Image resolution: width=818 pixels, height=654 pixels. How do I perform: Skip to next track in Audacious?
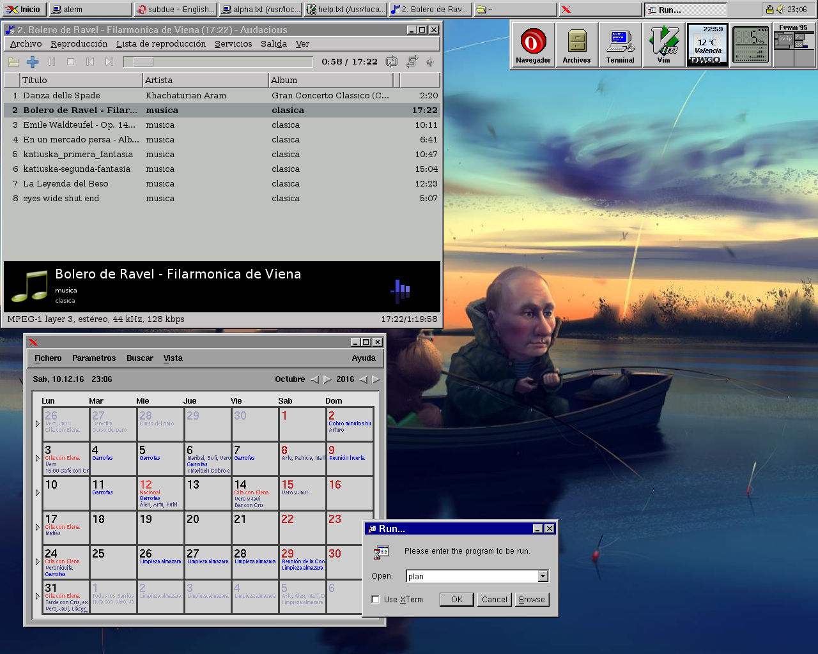tap(109, 62)
